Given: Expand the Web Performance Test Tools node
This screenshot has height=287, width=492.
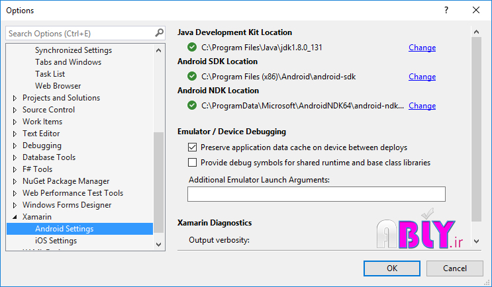Looking at the screenshot, I should [15, 193].
